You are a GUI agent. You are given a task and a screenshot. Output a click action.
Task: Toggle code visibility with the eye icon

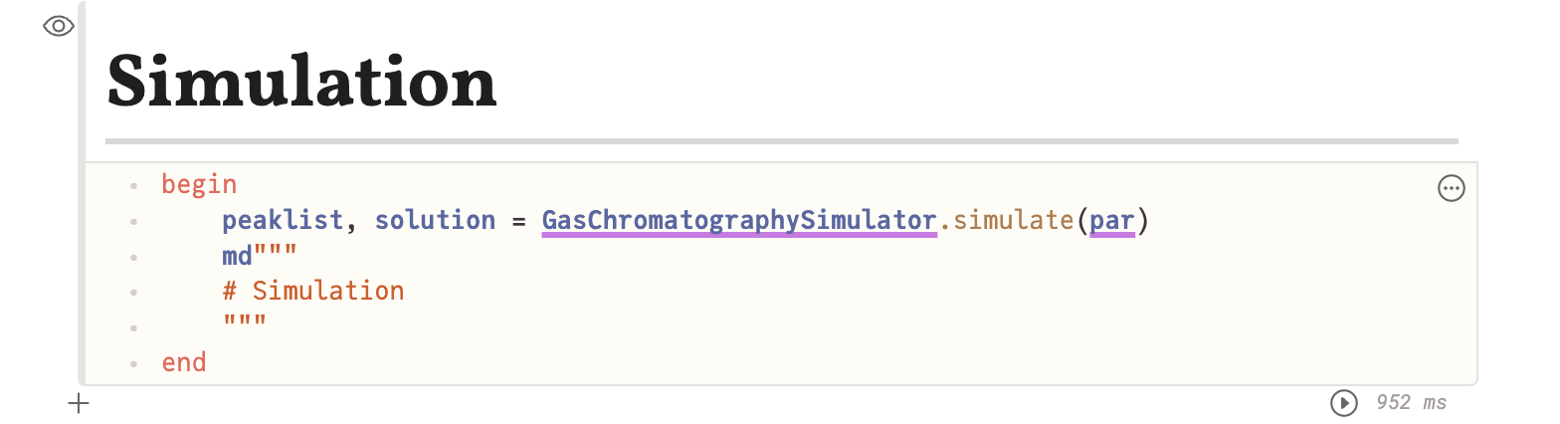click(x=59, y=27)
